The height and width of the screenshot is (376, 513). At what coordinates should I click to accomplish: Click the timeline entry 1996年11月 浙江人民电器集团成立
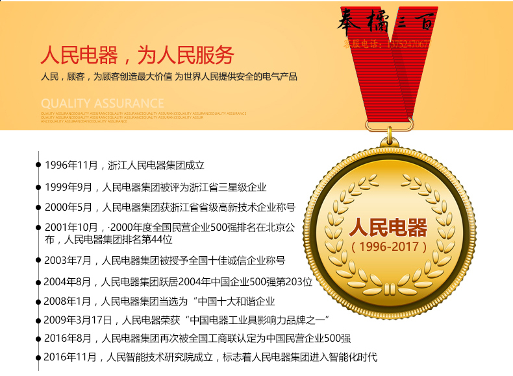(124, 165)
